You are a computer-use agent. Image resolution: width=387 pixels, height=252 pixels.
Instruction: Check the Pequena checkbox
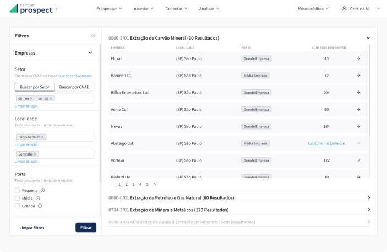coord(17,190)
